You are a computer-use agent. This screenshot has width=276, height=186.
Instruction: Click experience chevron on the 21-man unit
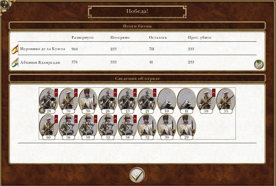pos(155,93)
